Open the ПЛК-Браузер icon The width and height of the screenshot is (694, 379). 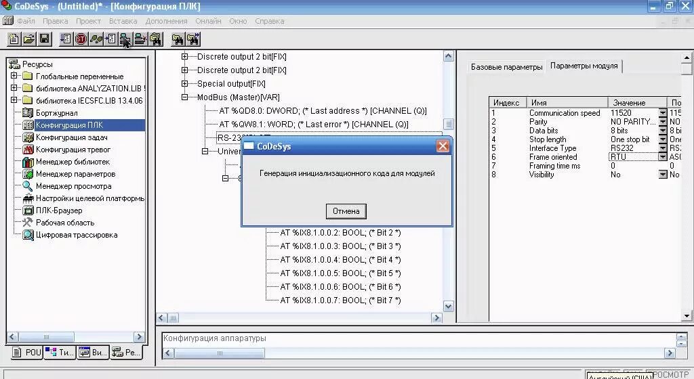tap(27, 210)
